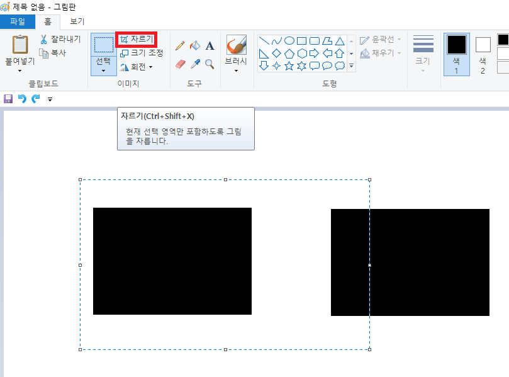509x377 pixels.
Task: Select the Four-point star shape
Action: 277,66
